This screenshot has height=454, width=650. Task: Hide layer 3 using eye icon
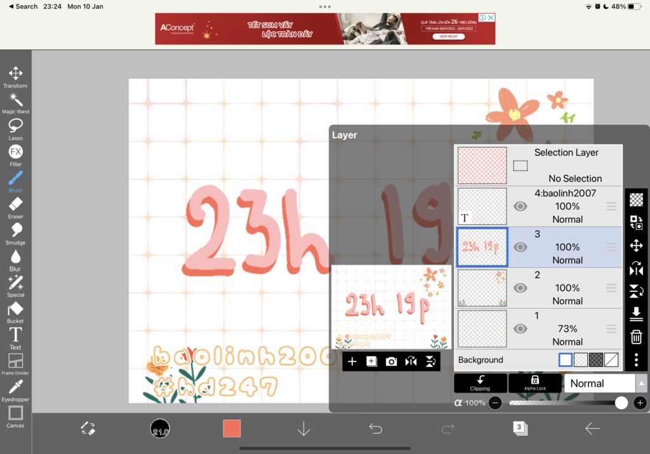(521, 247)
